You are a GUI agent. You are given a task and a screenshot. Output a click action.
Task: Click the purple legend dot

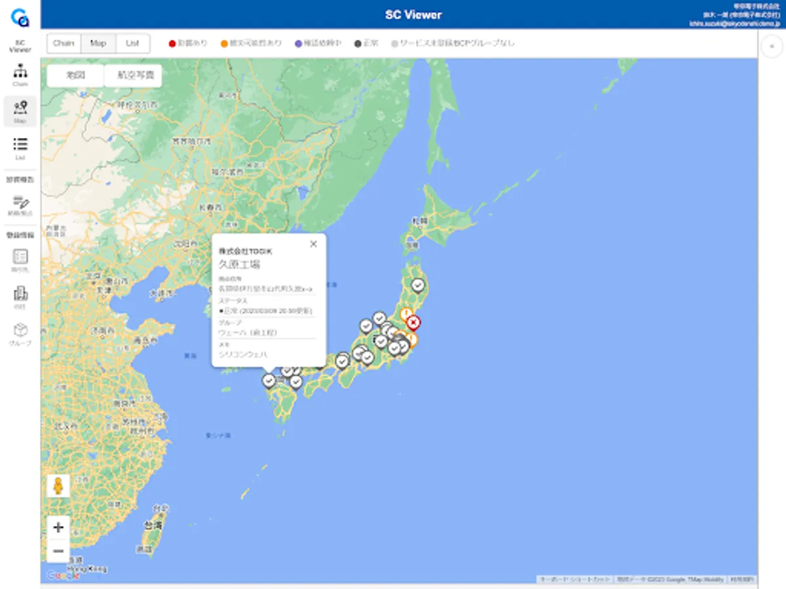(x=299, y=44)
